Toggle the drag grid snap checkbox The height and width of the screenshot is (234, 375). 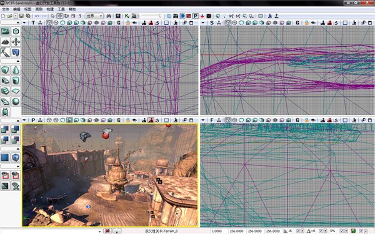click(x=298, y=231)
